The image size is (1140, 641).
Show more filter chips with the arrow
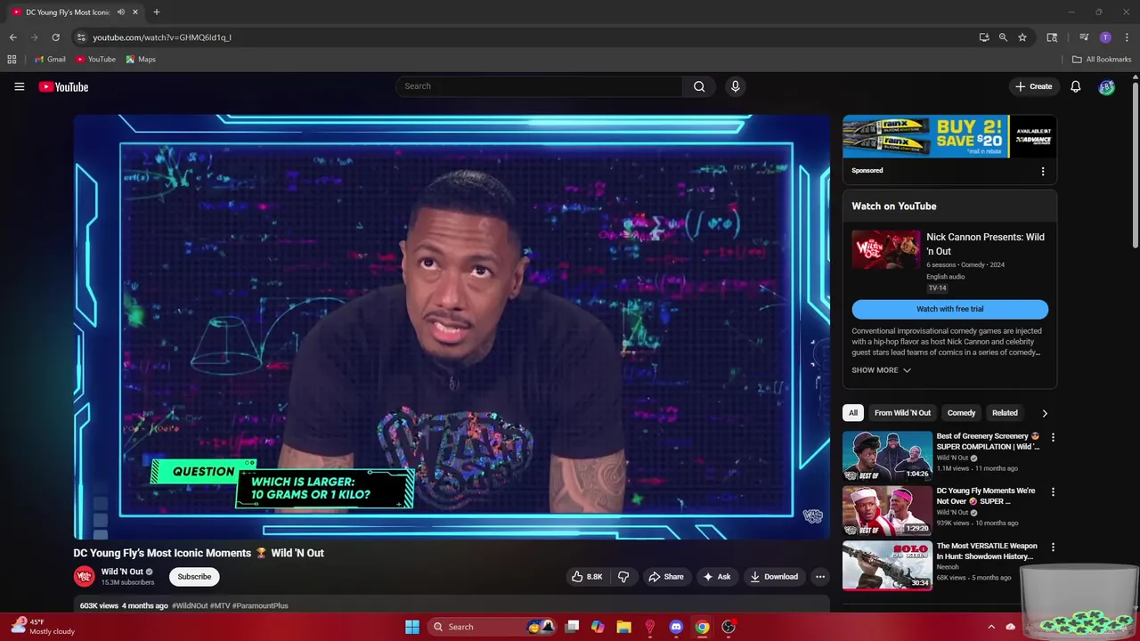point(1045,413)
